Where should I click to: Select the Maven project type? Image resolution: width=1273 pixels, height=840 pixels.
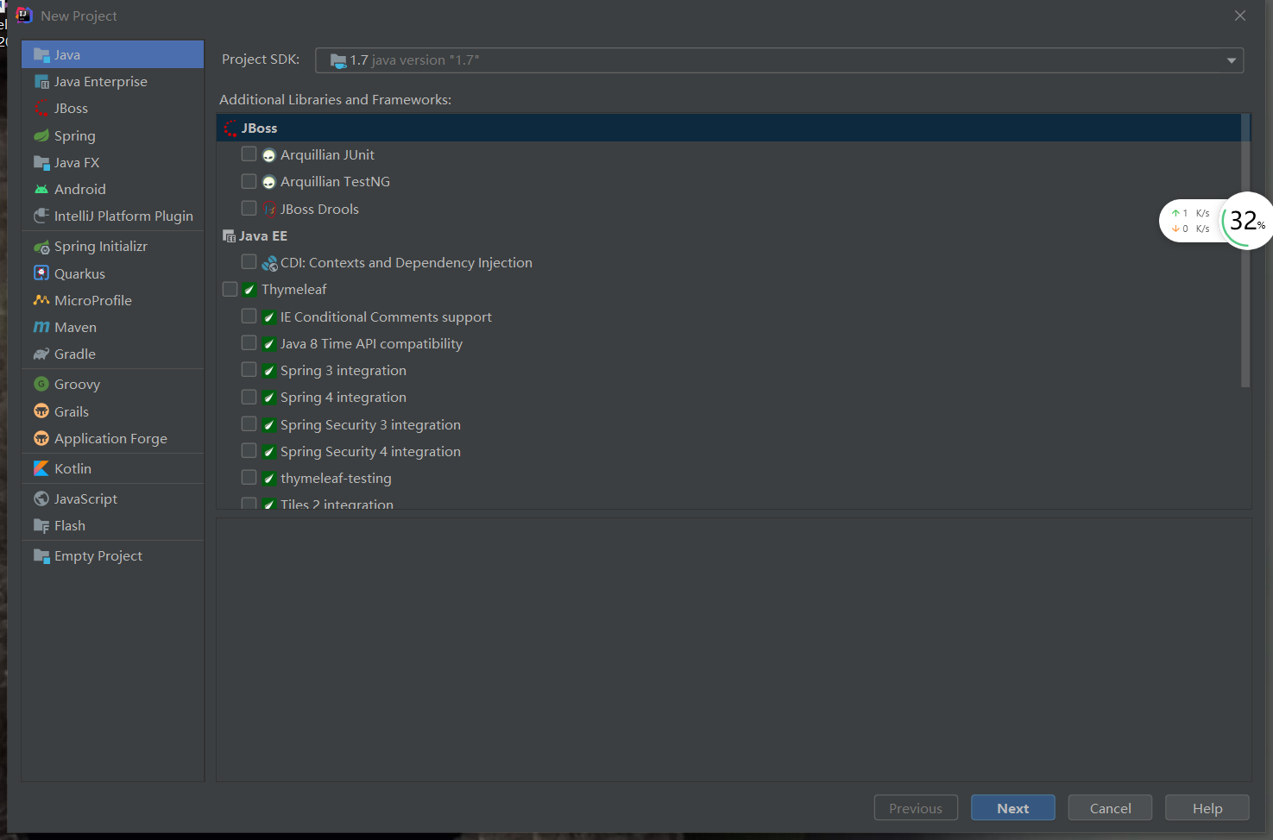click(112, 327)
